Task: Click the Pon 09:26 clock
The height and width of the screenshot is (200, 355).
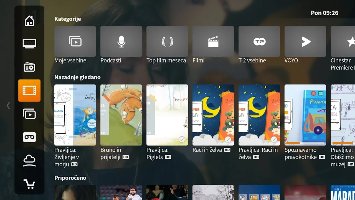Action: tap(324, 13)
